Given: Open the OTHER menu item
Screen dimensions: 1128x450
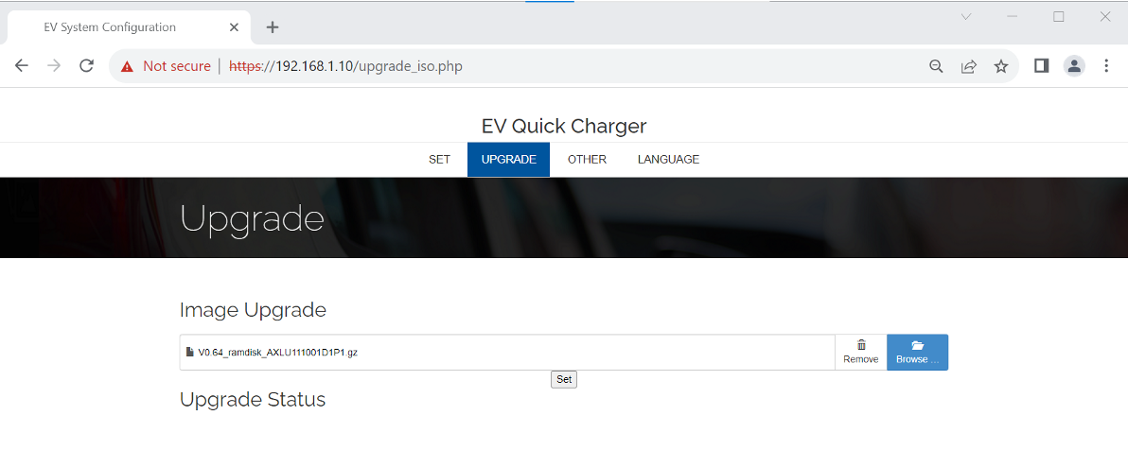Looking at the screenshot, I should pos(587,160).
